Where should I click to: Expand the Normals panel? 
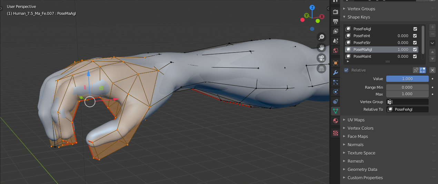point(355,144)
